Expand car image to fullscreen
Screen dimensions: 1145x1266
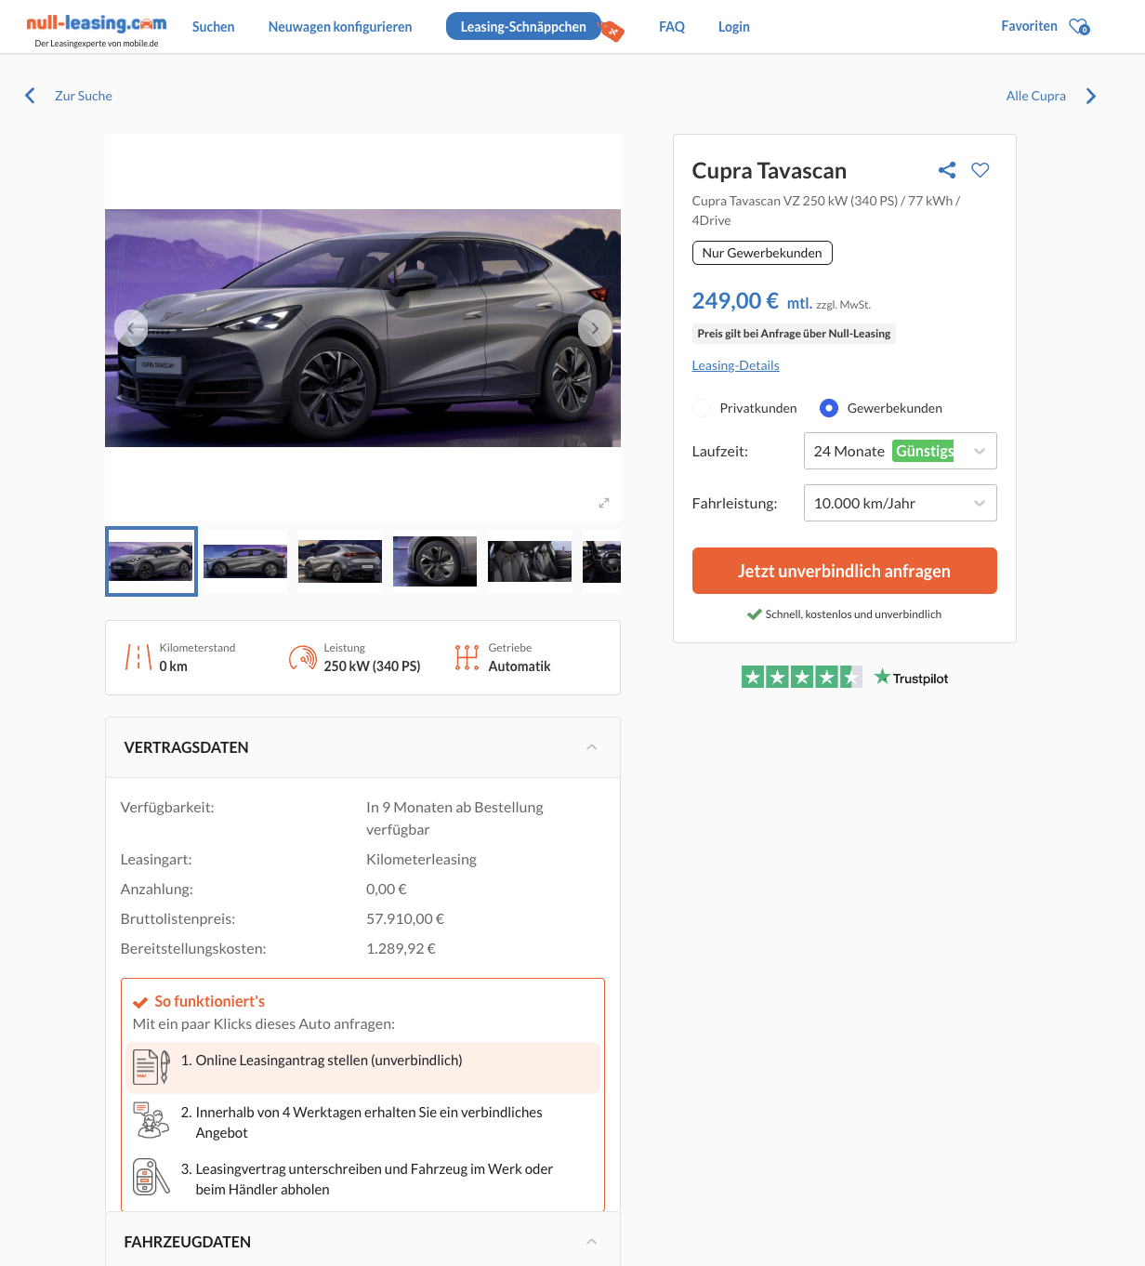coord(604,503)
